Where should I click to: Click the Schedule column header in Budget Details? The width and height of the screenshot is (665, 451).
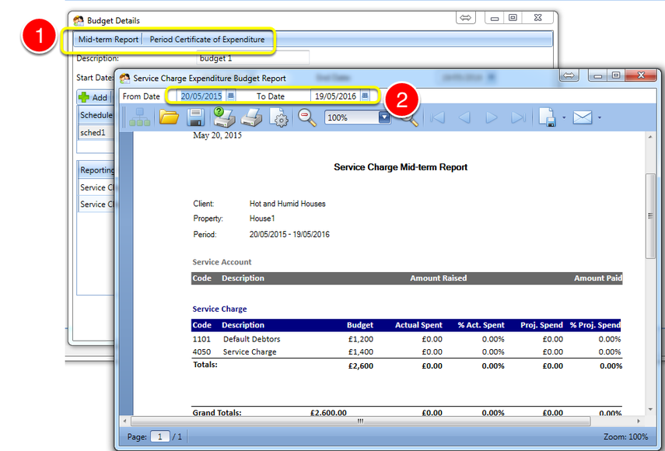(x=96, y=115)
